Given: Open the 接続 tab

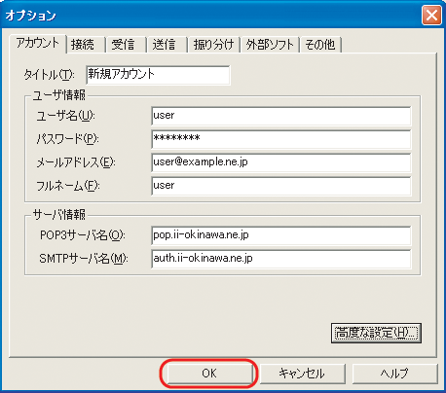Looking at the screenshot, I should pos(87,45).
